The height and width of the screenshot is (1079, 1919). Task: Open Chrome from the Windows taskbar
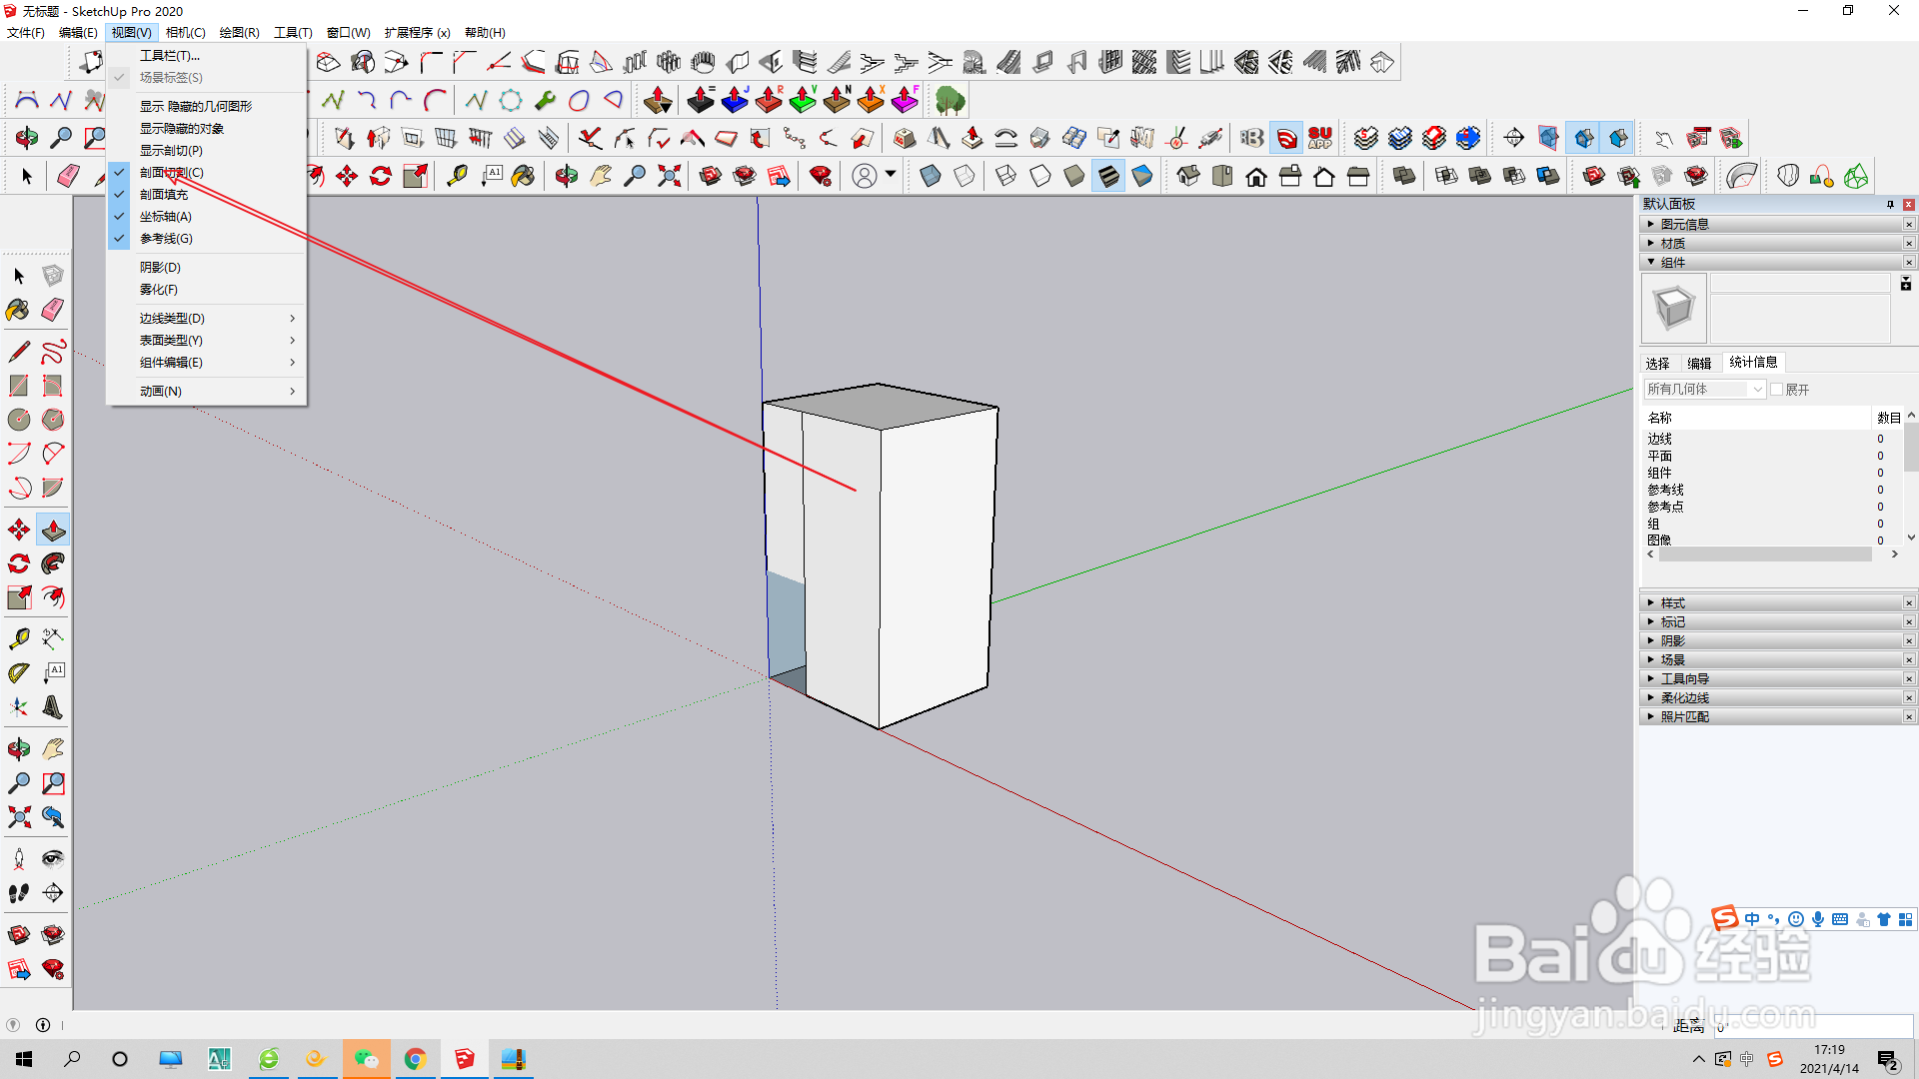pyautogui.click(x=416, y=1059)
